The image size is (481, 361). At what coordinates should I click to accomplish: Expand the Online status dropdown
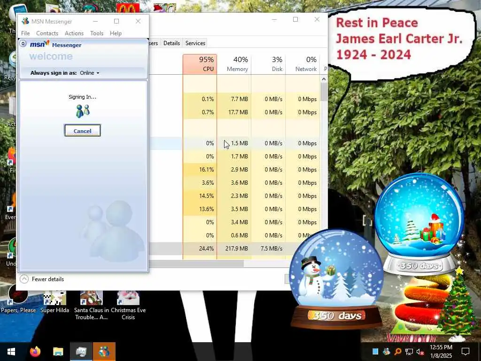pos(90,73)
